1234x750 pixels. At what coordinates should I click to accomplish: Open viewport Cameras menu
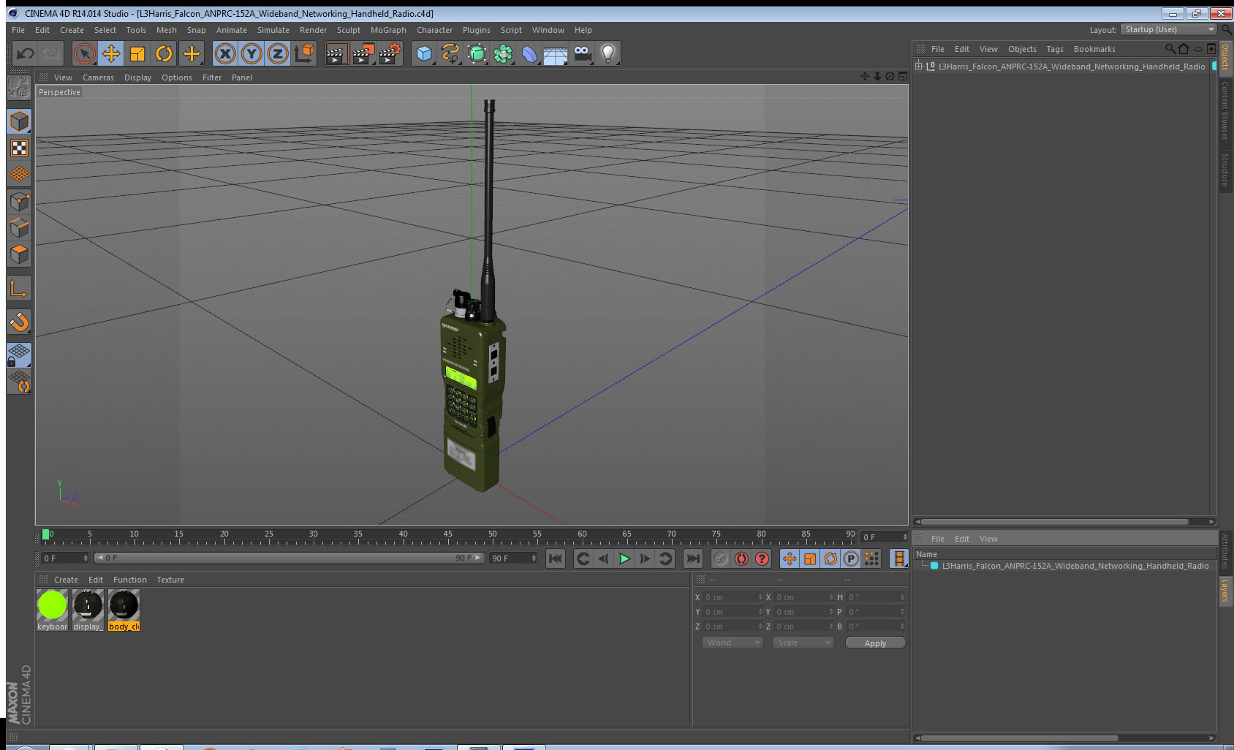(x=98, y=77)
